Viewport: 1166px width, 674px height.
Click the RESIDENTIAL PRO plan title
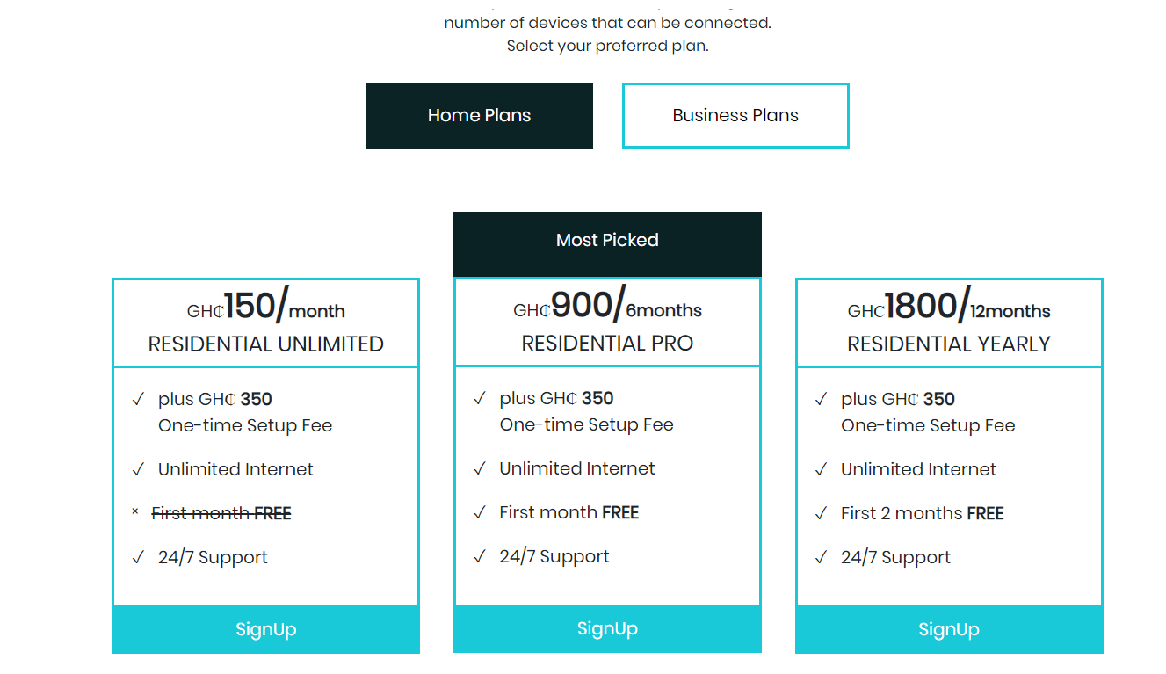pyautogui.click(x=607, y=344)
